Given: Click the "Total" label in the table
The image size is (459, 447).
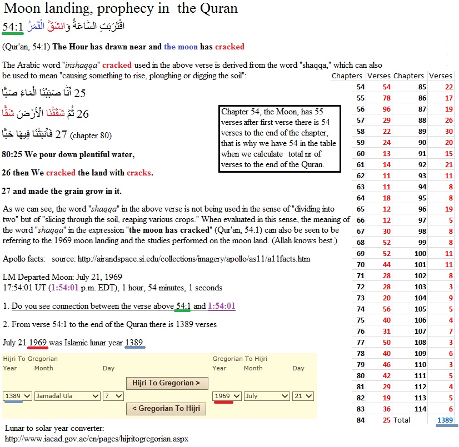Looking at the screenshot, I should [x=402, y=420].
